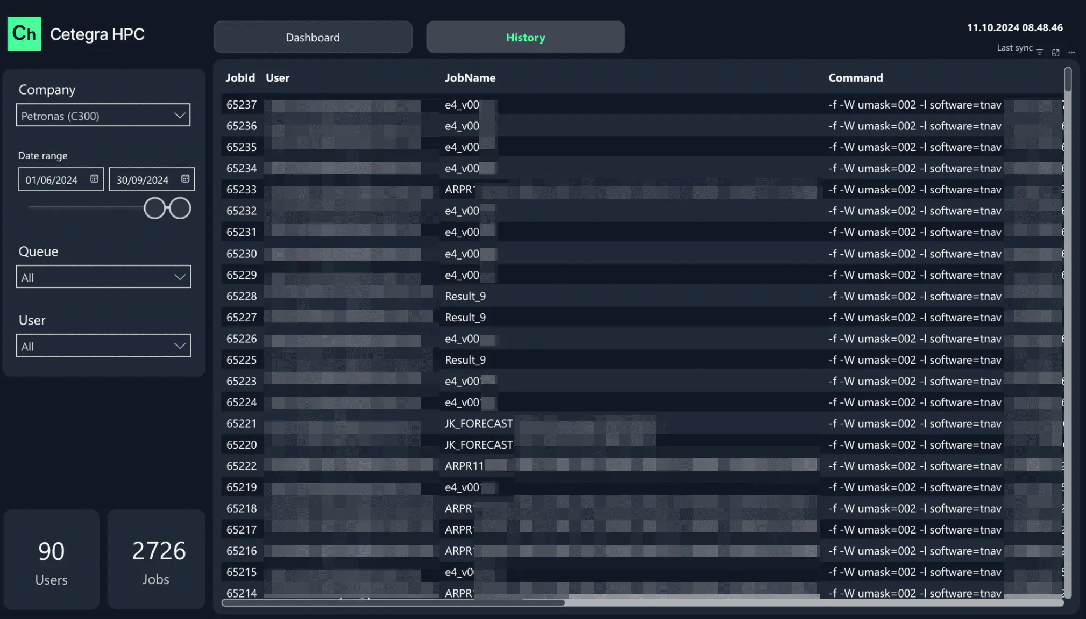Screen dimensions: 1086x619
Task: Open start date calendar picker icon
Action: coord(94,179)
